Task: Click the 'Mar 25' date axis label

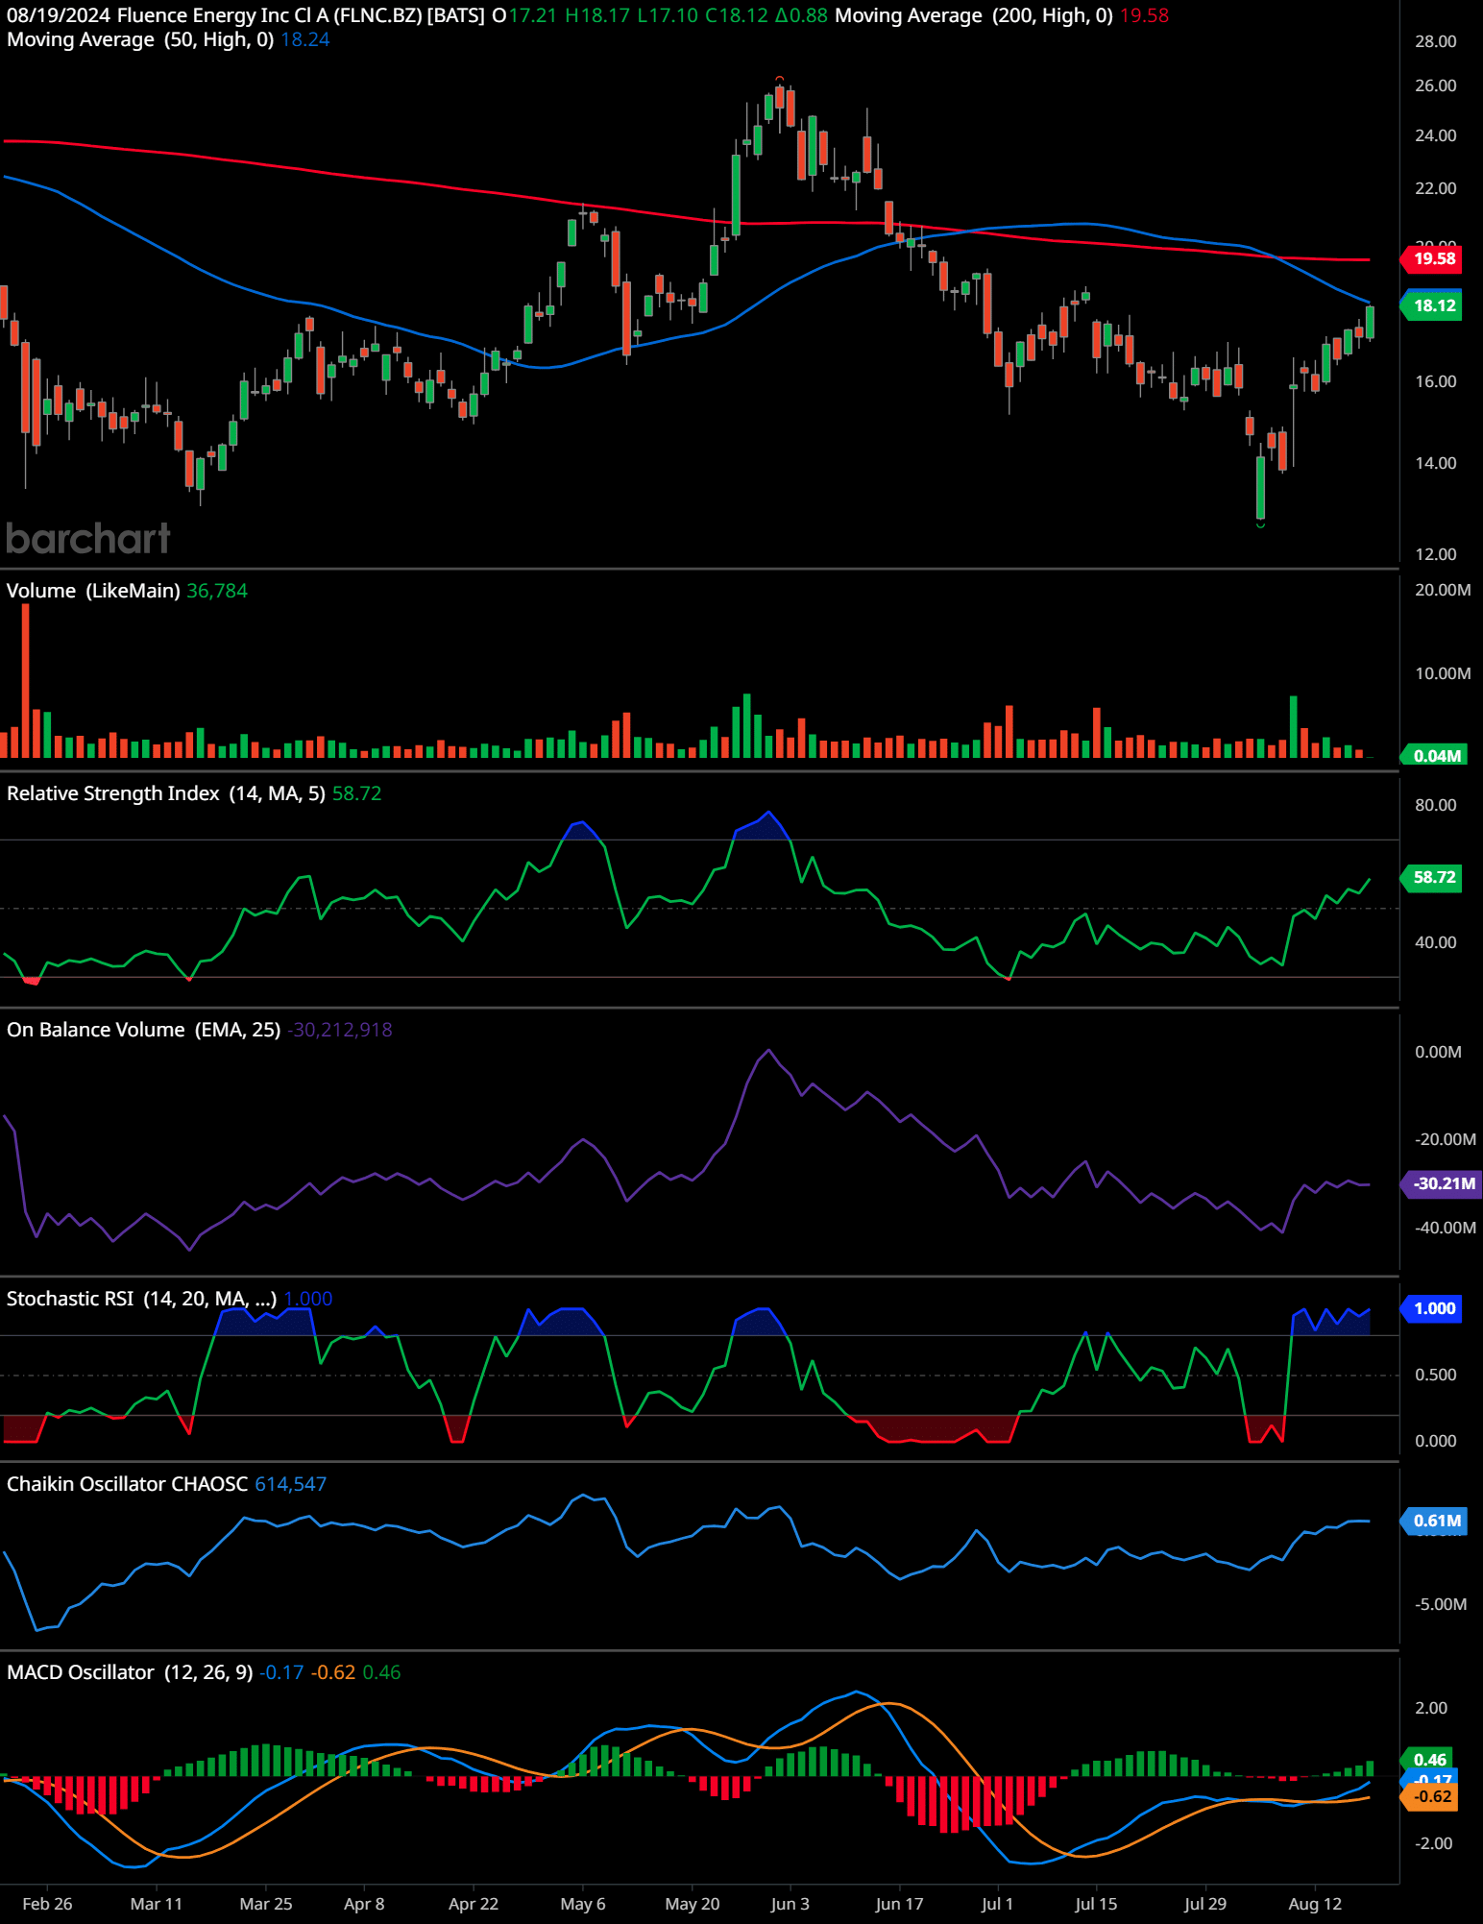Action: pyautogui.click(x=266, y=1904)
